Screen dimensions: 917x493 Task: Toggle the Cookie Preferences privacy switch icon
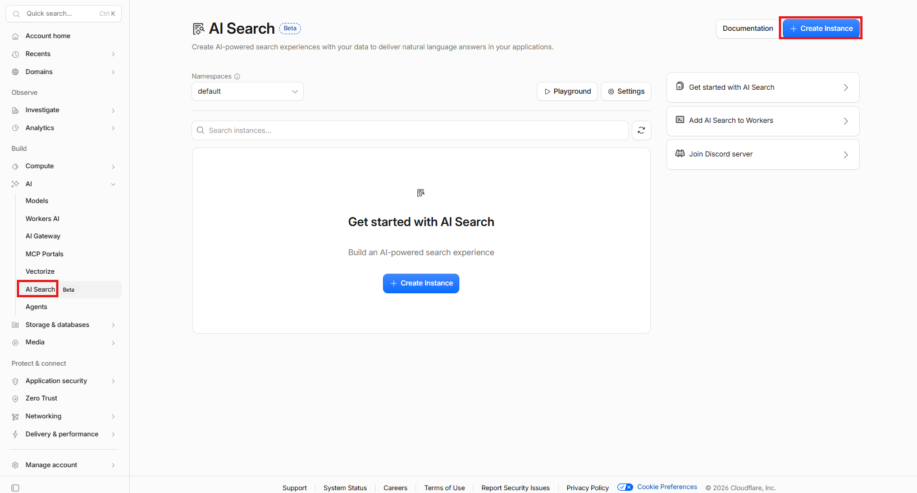click(x=625, y=487)
